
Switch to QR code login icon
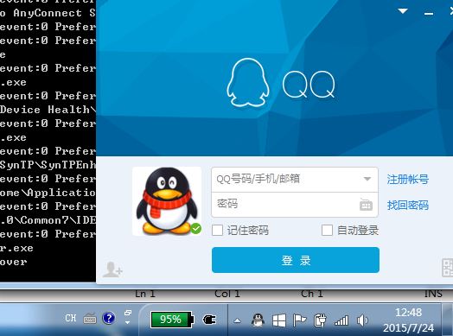point(447,268)
